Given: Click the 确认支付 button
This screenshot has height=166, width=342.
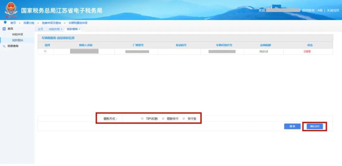Looking at the screenshot, I should 314,126.
